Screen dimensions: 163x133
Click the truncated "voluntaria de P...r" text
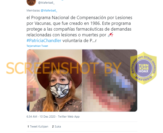[80, 41]
